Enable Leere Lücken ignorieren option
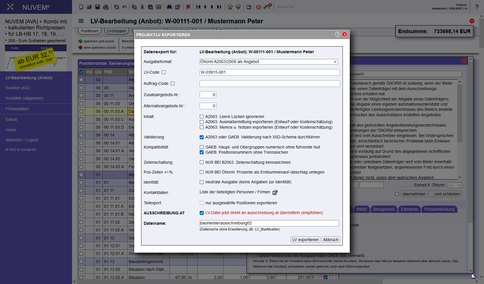Image resolution: width=484 pixels, height=284 pixels. [202, 117]
